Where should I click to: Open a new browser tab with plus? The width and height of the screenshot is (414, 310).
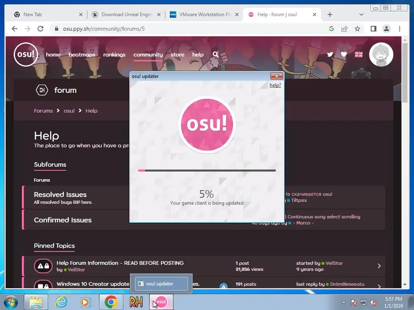[x=330, y=15]
